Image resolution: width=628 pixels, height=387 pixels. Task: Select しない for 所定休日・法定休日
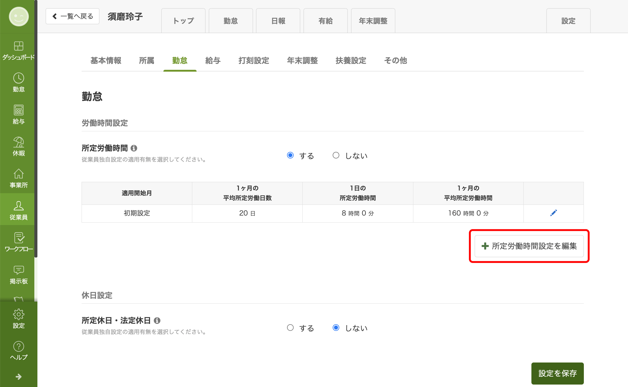336,328
